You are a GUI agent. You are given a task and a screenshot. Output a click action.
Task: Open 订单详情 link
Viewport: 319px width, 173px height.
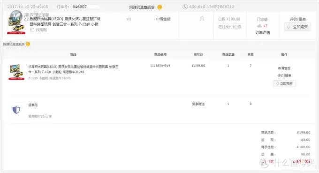click(262, 32)
